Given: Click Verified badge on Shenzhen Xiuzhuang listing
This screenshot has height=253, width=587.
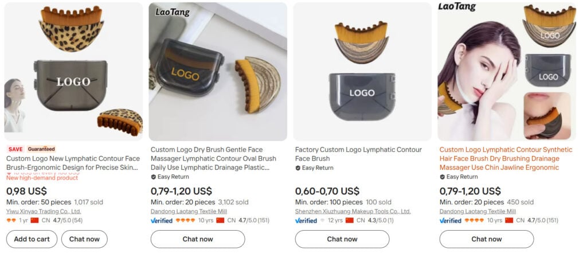Looking at the screenshot, I should tap(306, 220).
